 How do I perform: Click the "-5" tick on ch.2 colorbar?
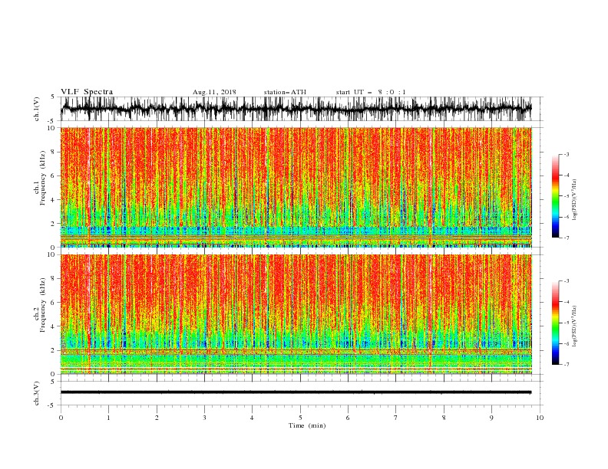click(567, 323)
